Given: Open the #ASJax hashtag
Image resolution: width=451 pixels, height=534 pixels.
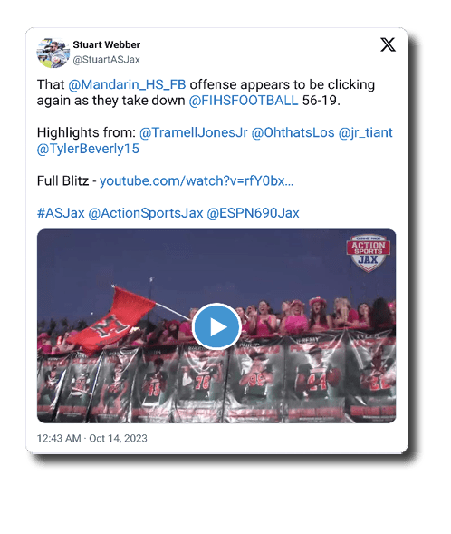Looking at the screenshot, I should (61, 213).
